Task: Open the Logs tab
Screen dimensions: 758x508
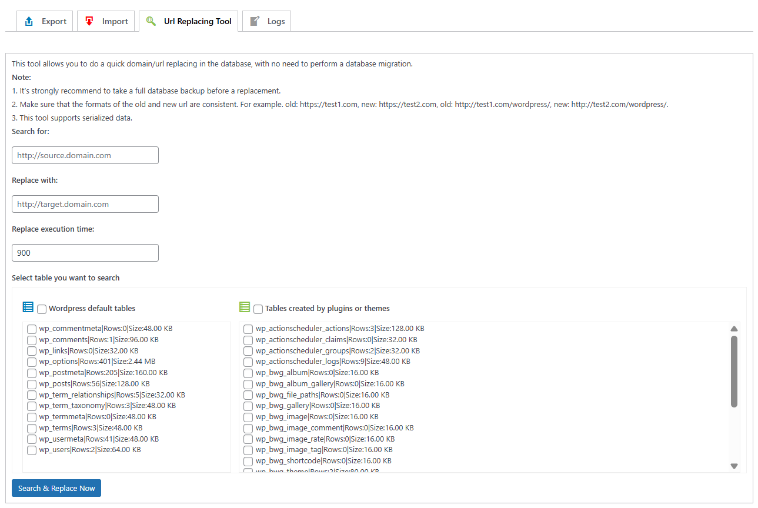Action: pos(267,21)
